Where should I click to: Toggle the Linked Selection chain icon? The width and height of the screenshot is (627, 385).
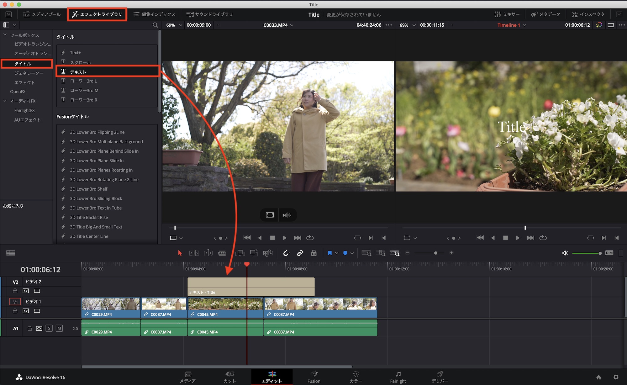pyautogui.click(x=300, y=253)
